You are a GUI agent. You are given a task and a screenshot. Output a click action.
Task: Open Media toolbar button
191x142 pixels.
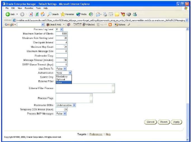tap(81, 14)
